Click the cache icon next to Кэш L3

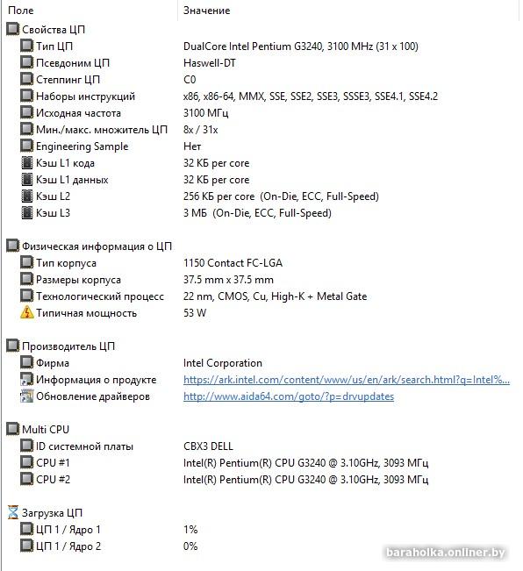[x=26, y=212]
